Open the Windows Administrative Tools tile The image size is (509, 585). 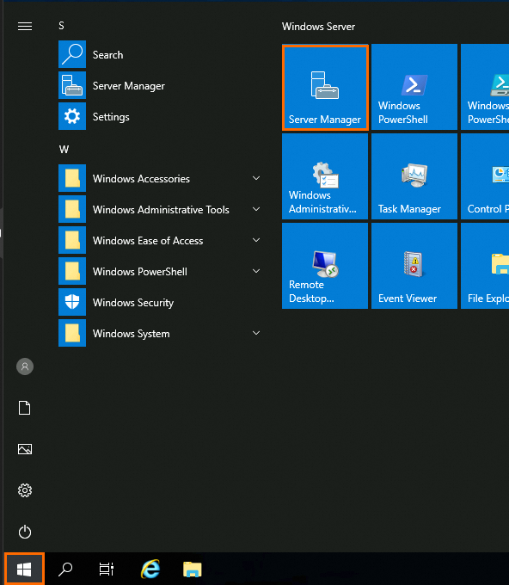pyautogui.click(x=325, y=176)
